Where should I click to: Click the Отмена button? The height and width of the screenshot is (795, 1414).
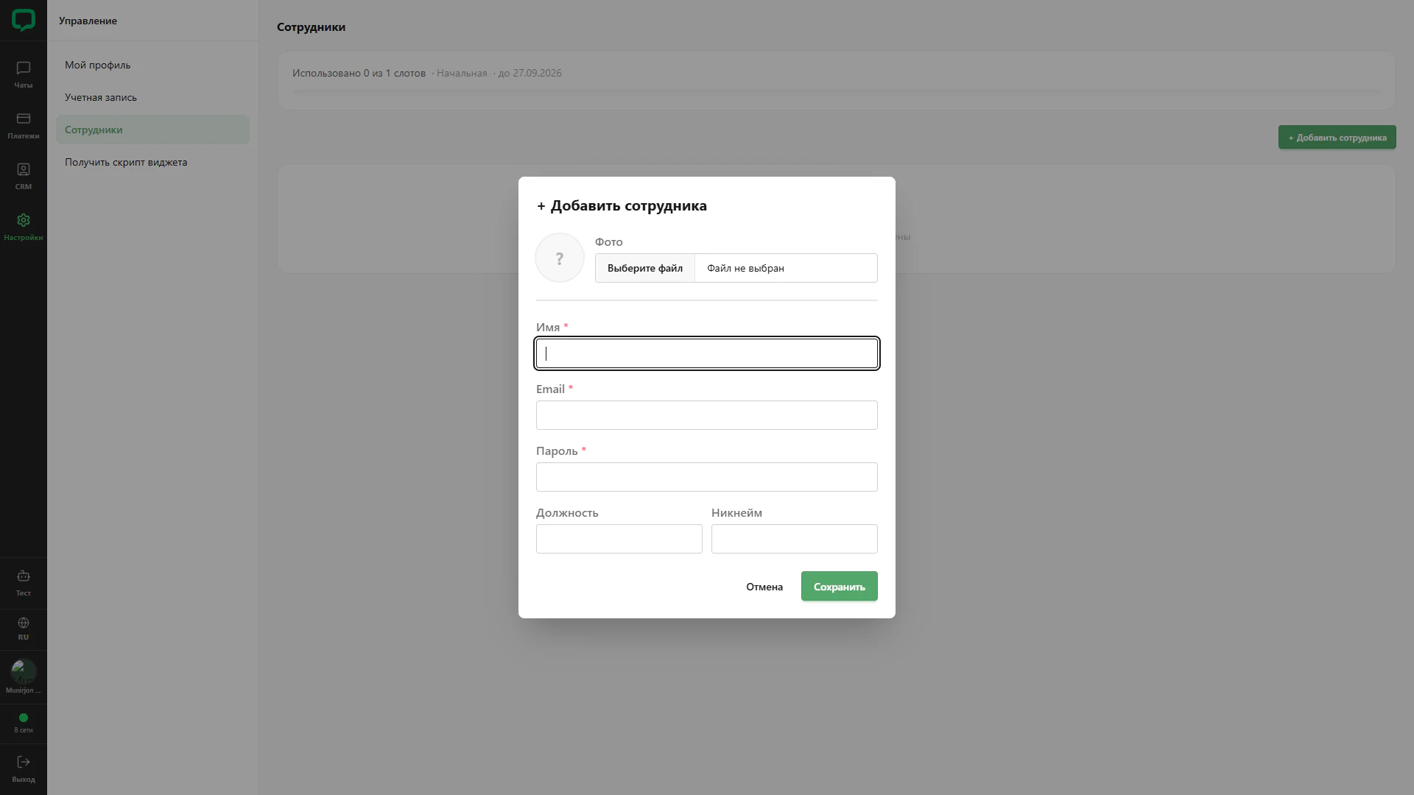(764, 587)
